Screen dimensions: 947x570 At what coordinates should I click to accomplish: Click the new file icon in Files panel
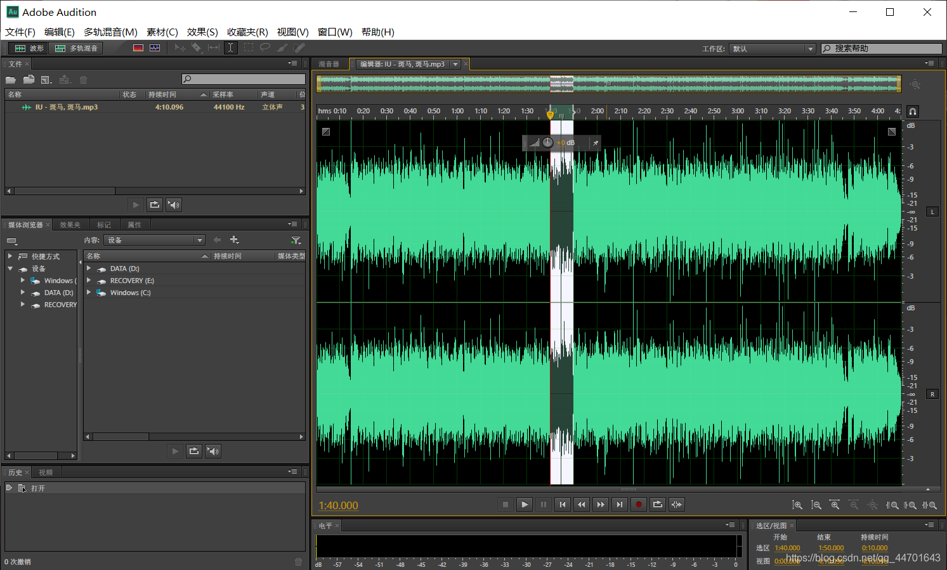coord(46,80)
